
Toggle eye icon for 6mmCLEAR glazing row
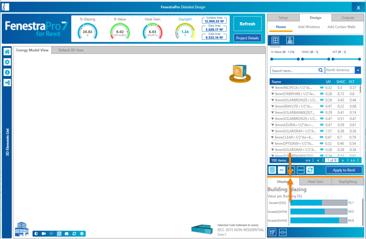(x=321, y=137)
